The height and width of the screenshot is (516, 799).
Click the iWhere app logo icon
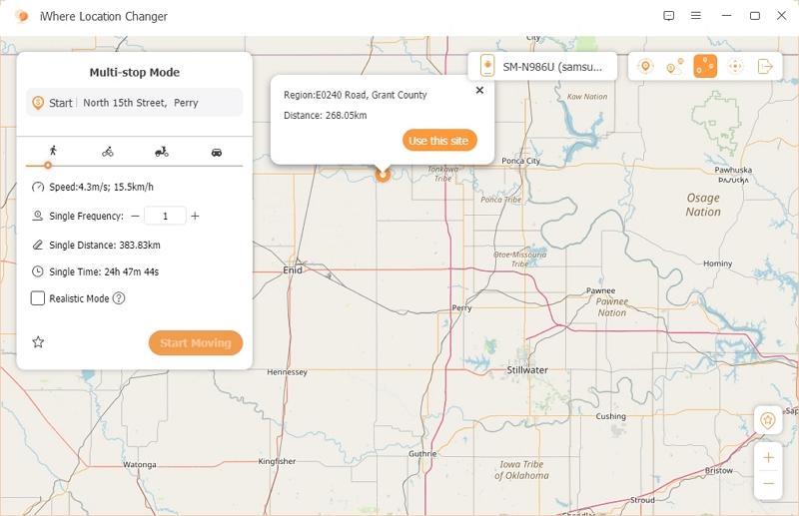(21, 16)
